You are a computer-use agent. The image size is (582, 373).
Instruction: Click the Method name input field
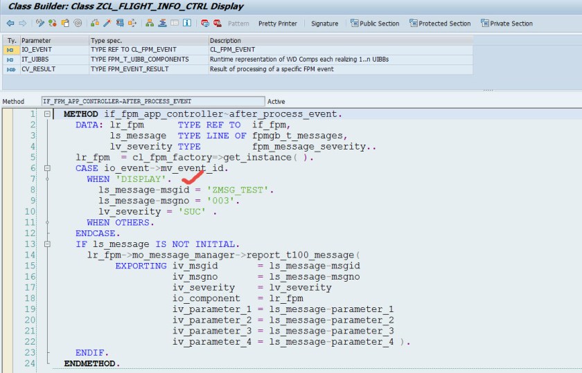(x=153, y=101)
